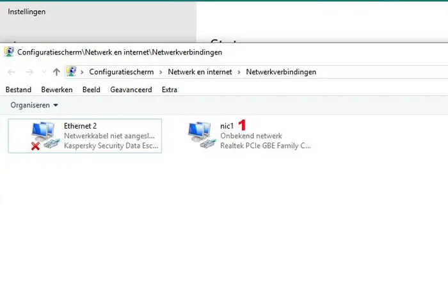Open recent locations dropdown arrow

(x=44, y=72)
